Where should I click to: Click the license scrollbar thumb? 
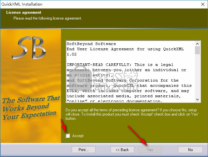point(197,50)
